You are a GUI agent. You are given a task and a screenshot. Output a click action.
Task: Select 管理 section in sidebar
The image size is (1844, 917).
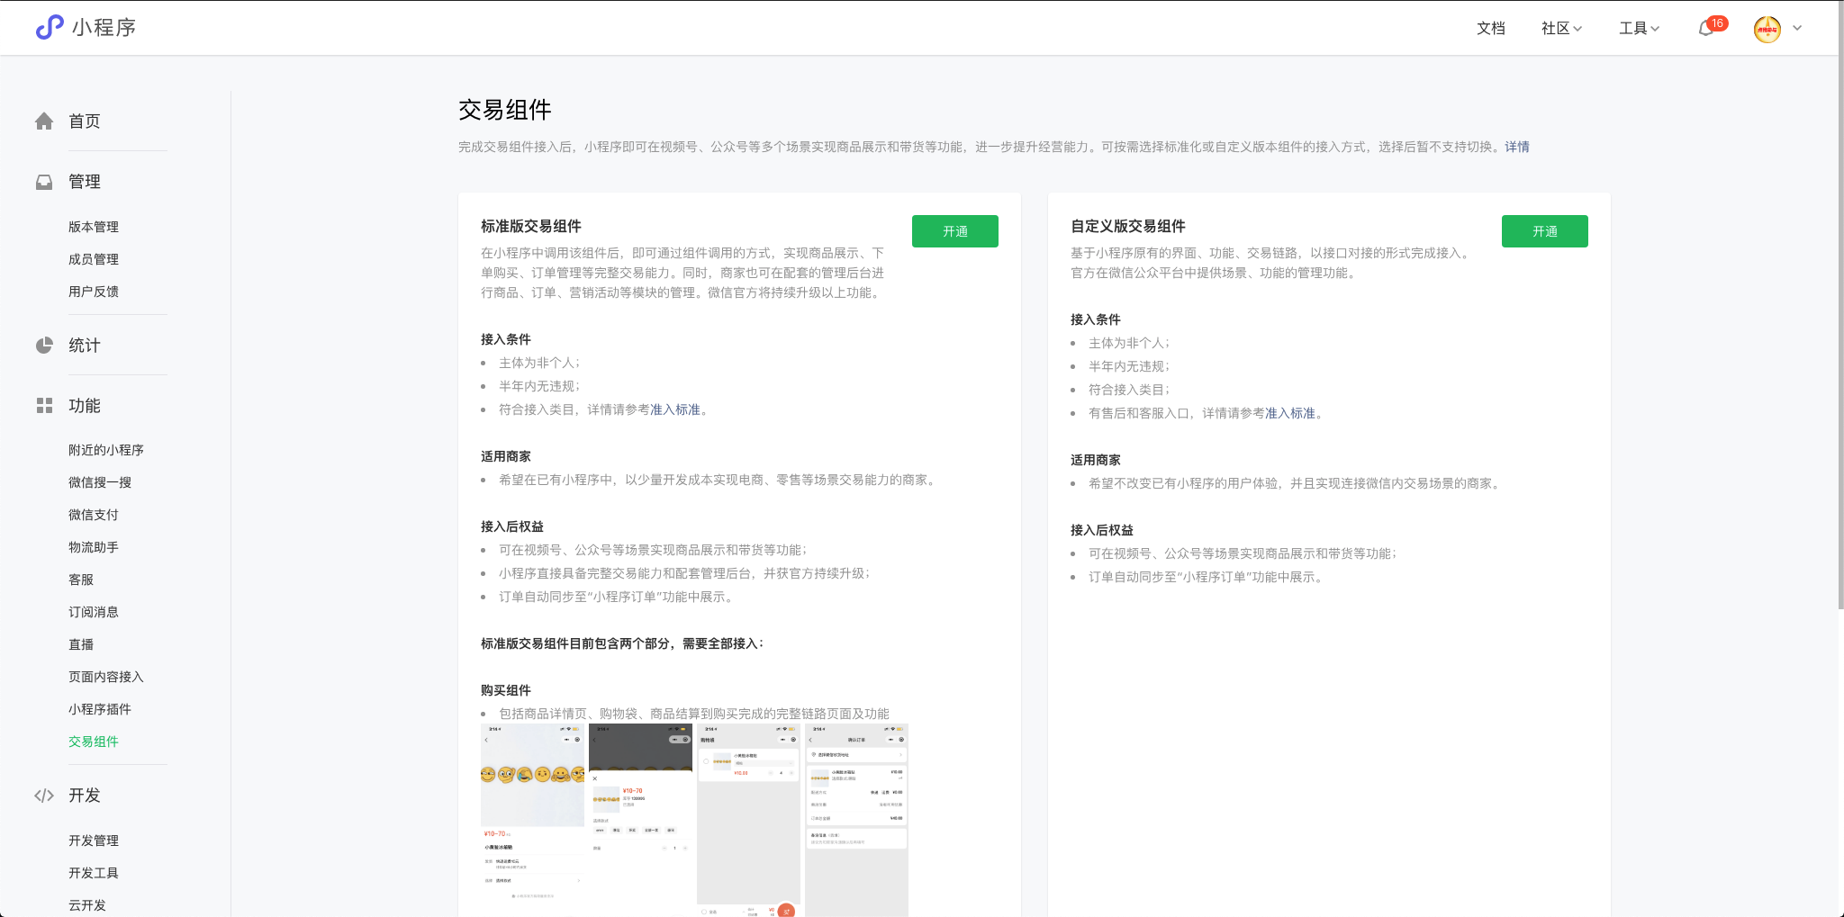85,182
